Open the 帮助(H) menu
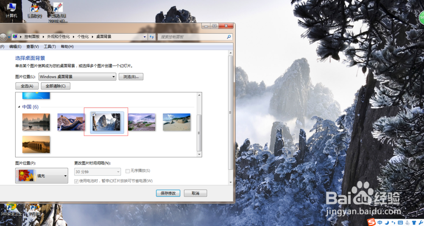Viewport: 424px width, 226px height. pos(67,47)
